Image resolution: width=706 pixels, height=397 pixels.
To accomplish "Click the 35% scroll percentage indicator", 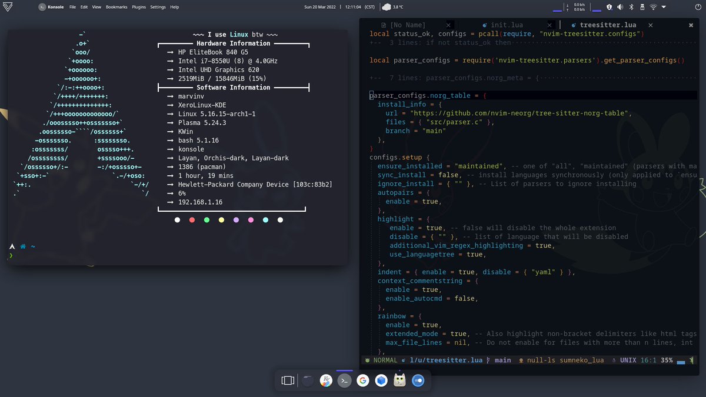I will tap(667, 360).
